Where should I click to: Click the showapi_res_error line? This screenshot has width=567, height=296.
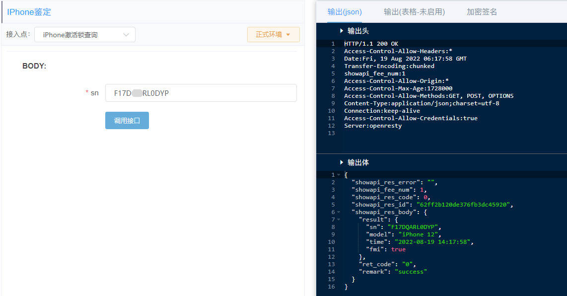pyautogui.click(x=395, y=182)
